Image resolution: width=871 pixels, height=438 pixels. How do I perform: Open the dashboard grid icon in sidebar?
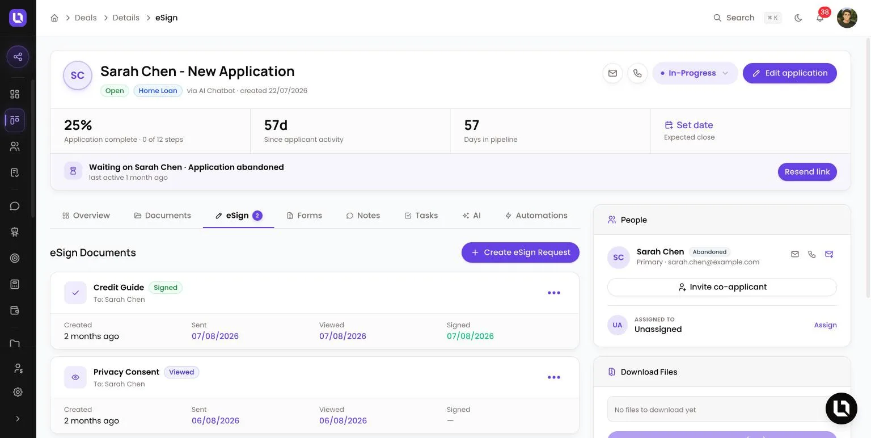coord(15,94)
